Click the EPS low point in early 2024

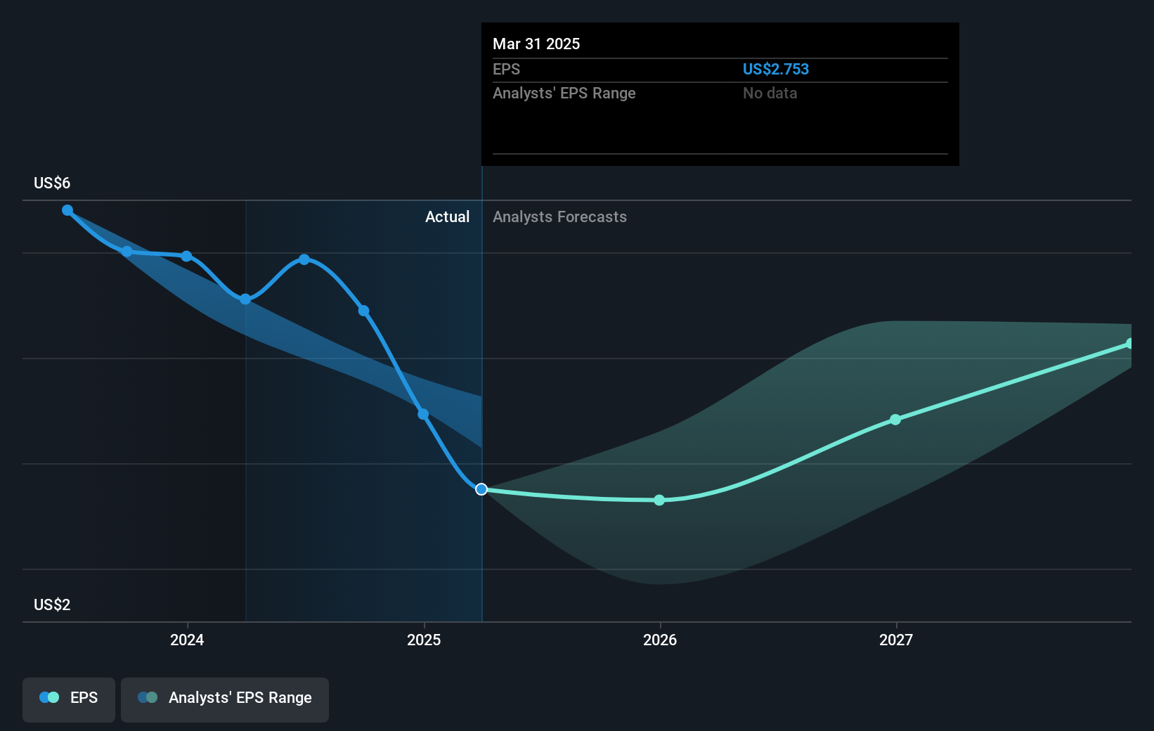click(245, 299)
